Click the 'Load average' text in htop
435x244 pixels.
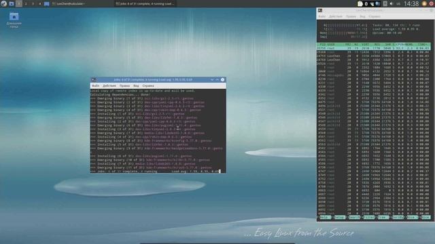(x=383, y=28)
